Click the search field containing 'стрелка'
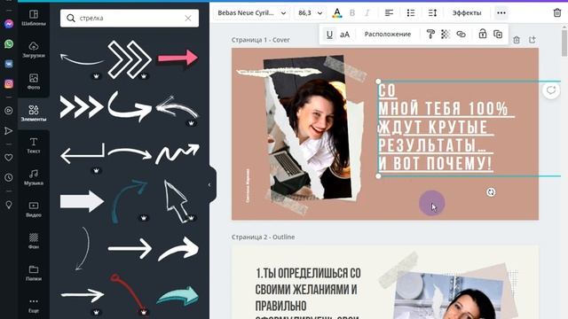Screen dimensions: 568x319 point(130,18)
